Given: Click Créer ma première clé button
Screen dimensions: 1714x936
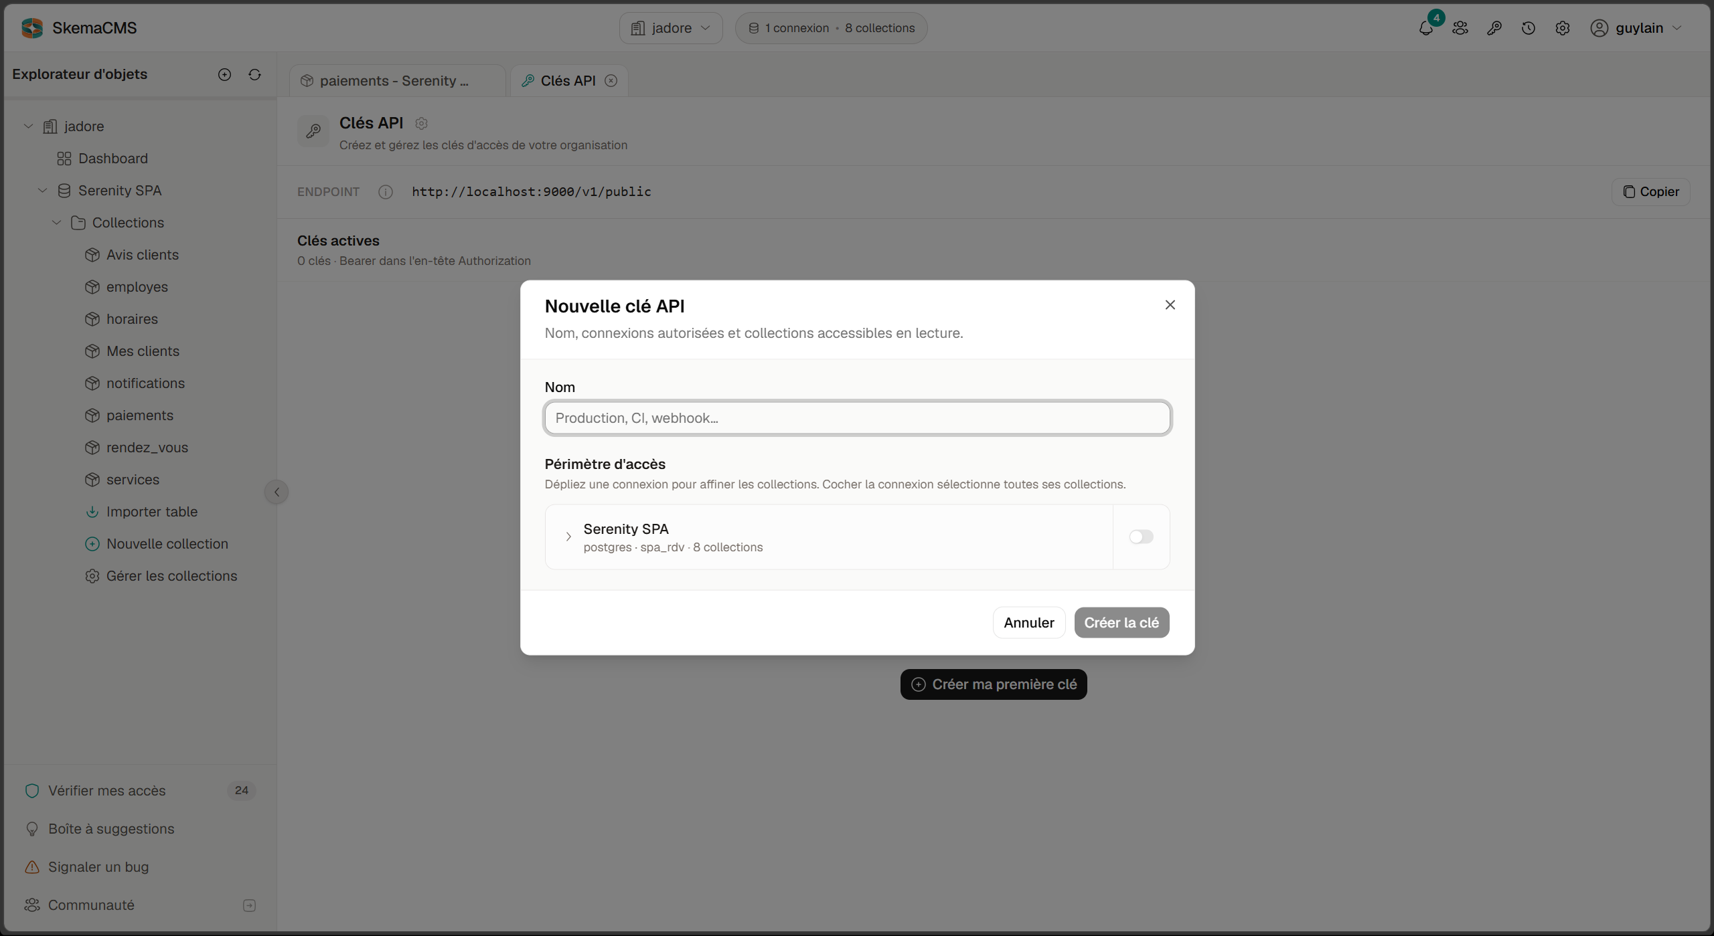Looking at the screenshot, I should coord(994,684).
